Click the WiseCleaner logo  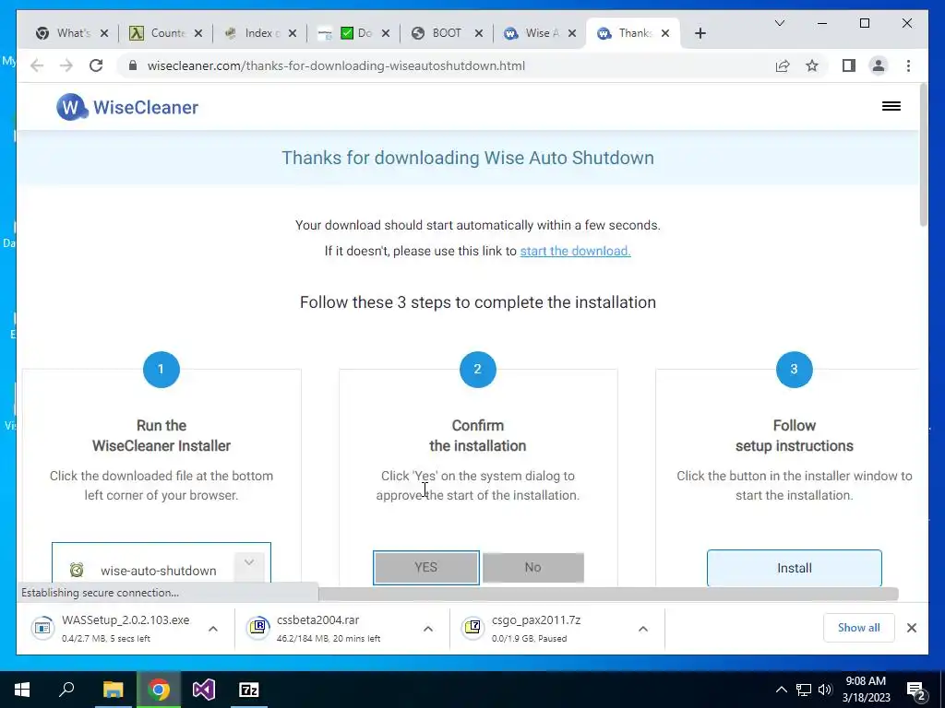[127, 107]
